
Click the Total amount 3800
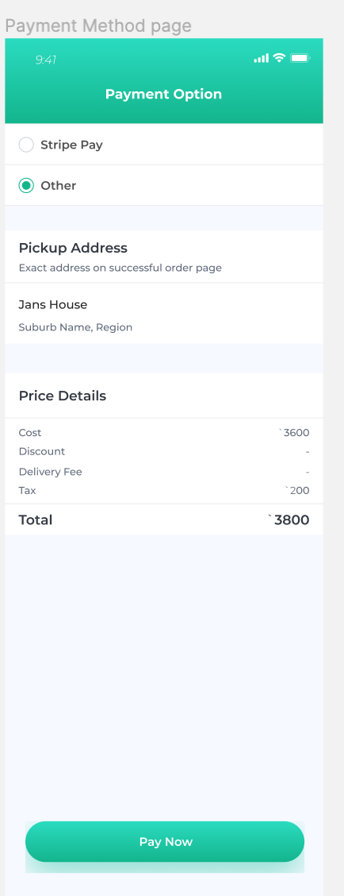point(289,520)
